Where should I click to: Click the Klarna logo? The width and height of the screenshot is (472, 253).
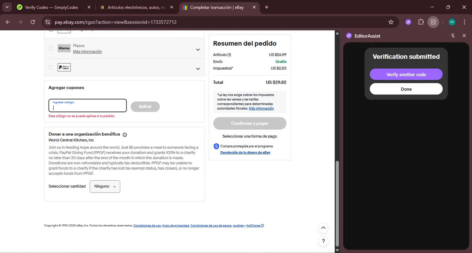(x=64, y=48)
